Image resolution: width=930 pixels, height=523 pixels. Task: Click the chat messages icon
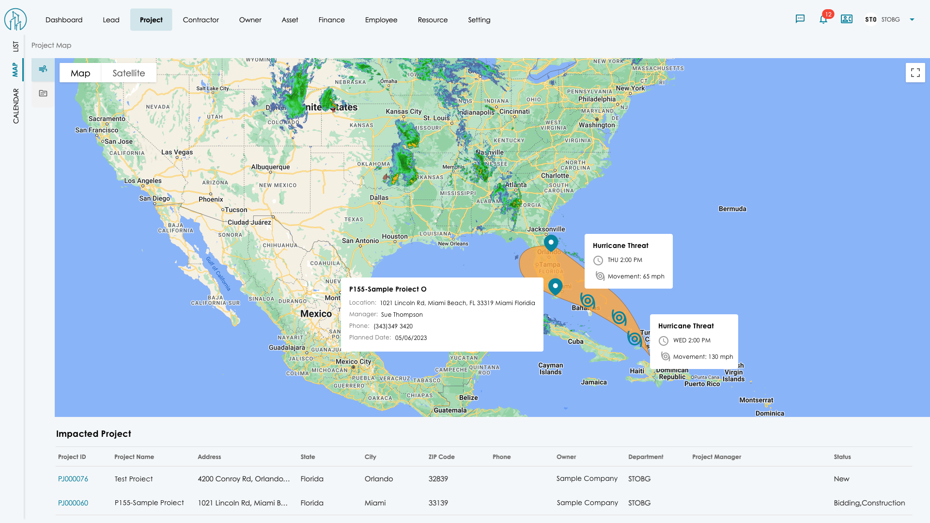click(x=800, y=19)
